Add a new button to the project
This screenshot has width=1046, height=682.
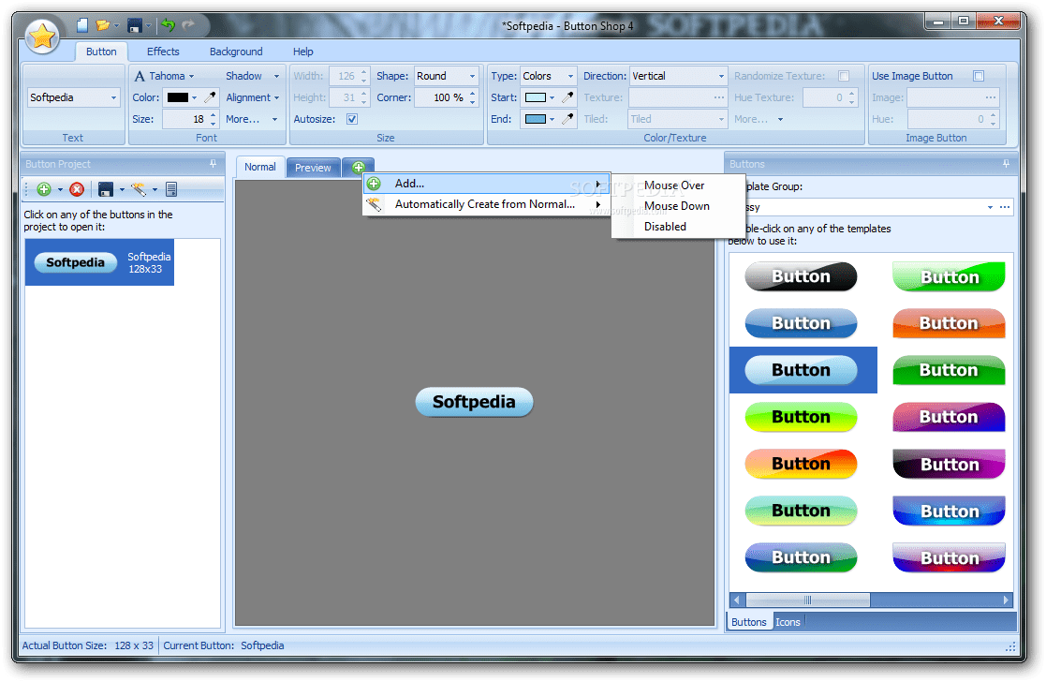[44, 189]
